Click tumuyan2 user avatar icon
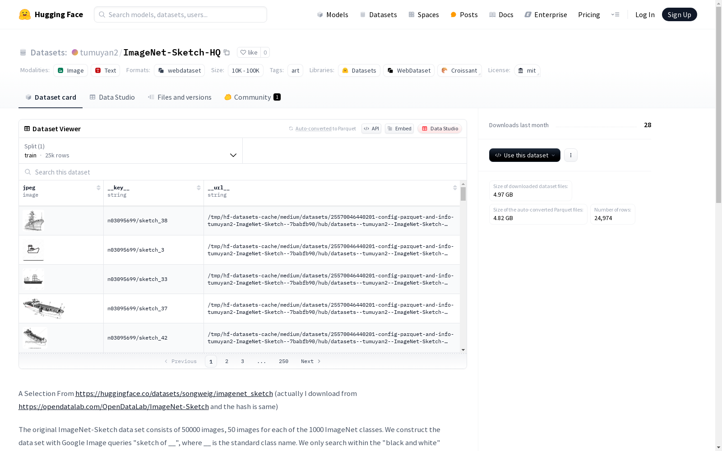Image resolution: width=722 pixels, height=451 pixels. click(x=75, y=52)
